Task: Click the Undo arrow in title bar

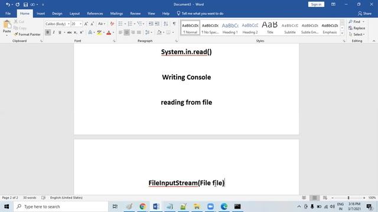Action: click(8, 5)
